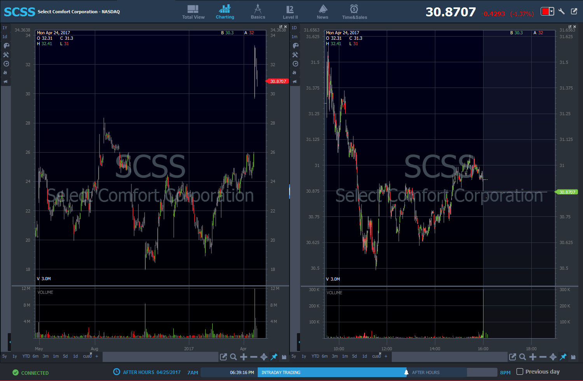This screenshot has width=583, height=381.
Task: Set left chart to 5d range
Action: tap(65, 356)
